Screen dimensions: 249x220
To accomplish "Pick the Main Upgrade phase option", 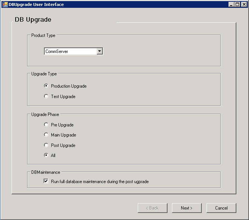I will [x=46, y=135].
